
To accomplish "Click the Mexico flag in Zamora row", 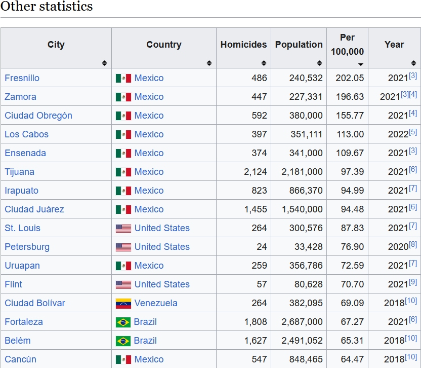I will click(x=123, y=97).
